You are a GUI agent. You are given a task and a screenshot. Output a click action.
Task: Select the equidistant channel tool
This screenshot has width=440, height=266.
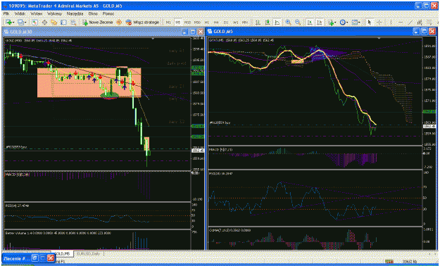(x=420, y=23)
